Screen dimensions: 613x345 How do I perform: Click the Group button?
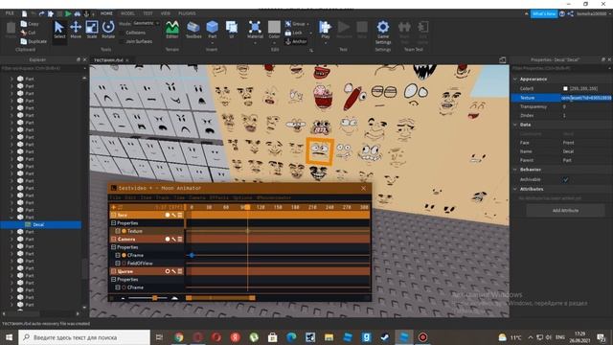297,24
